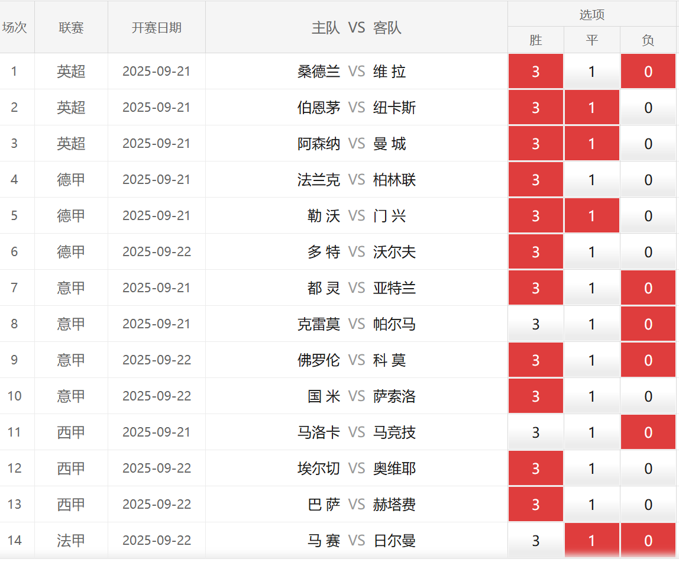Select win option for 马赛 vs 日尔曼

click(535, 540)
